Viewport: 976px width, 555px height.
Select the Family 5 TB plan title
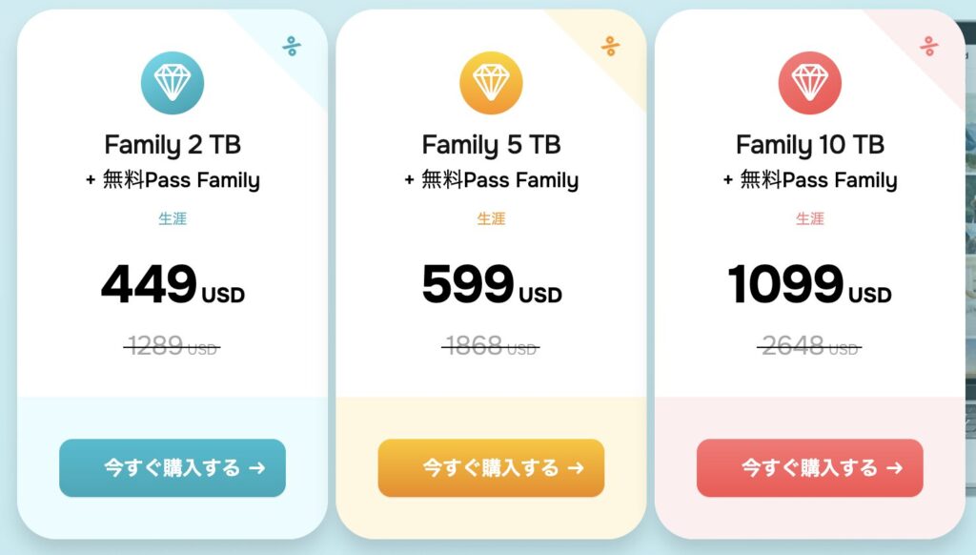[x=491, y=145]
